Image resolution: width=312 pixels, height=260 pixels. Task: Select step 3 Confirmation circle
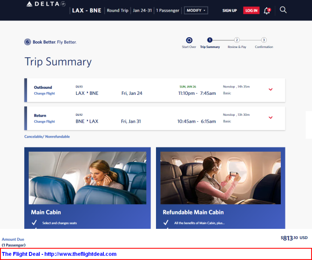pyautogui.click(x=264, y=40)
